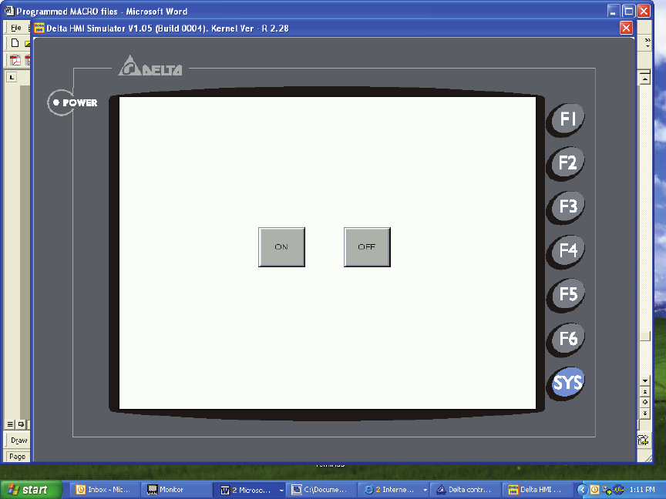Switch to Delta contr... taskbar button

click(466, 490)
